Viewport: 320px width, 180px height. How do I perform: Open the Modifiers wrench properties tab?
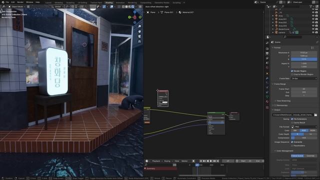click(267, 78)
